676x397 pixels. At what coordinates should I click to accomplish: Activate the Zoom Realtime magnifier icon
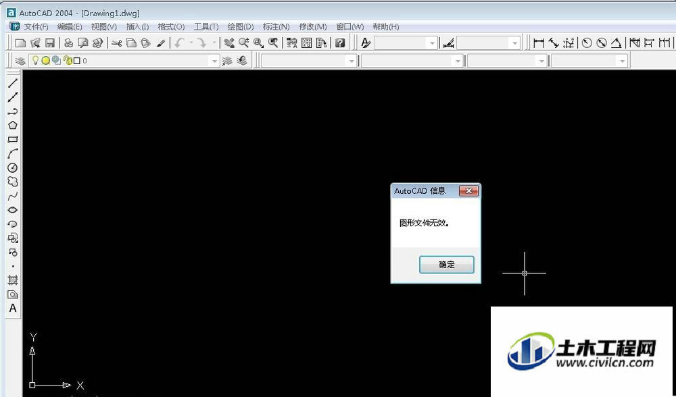244,43
